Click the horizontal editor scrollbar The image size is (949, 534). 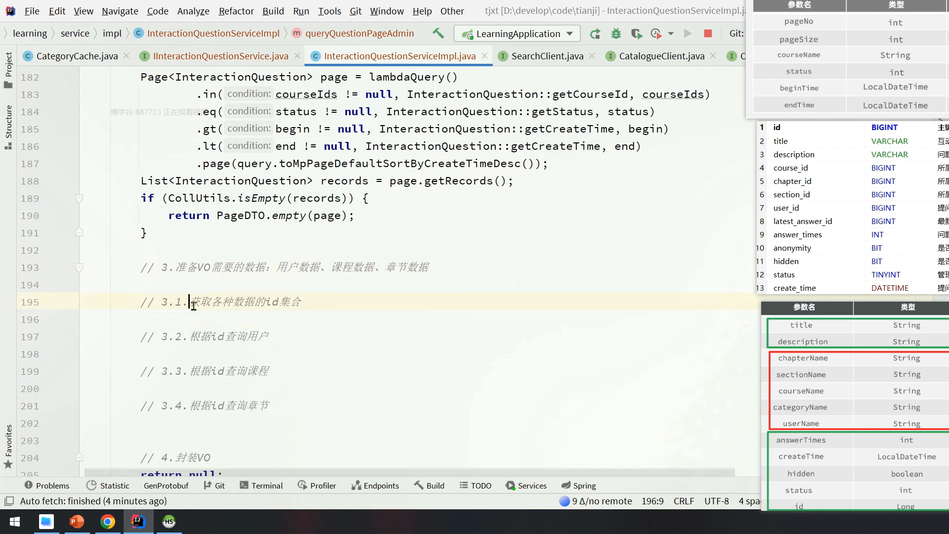(409, 473)
